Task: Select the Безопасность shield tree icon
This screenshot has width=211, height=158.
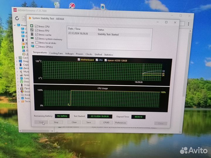Action: click(22, 92)
